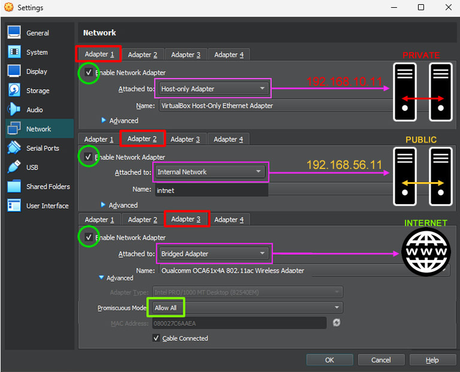Image resolution: width=460 pixels, height=372 pixels.
Task: Select Adapter 4 tab in bottom row
Action: click(x=229, y=219)
